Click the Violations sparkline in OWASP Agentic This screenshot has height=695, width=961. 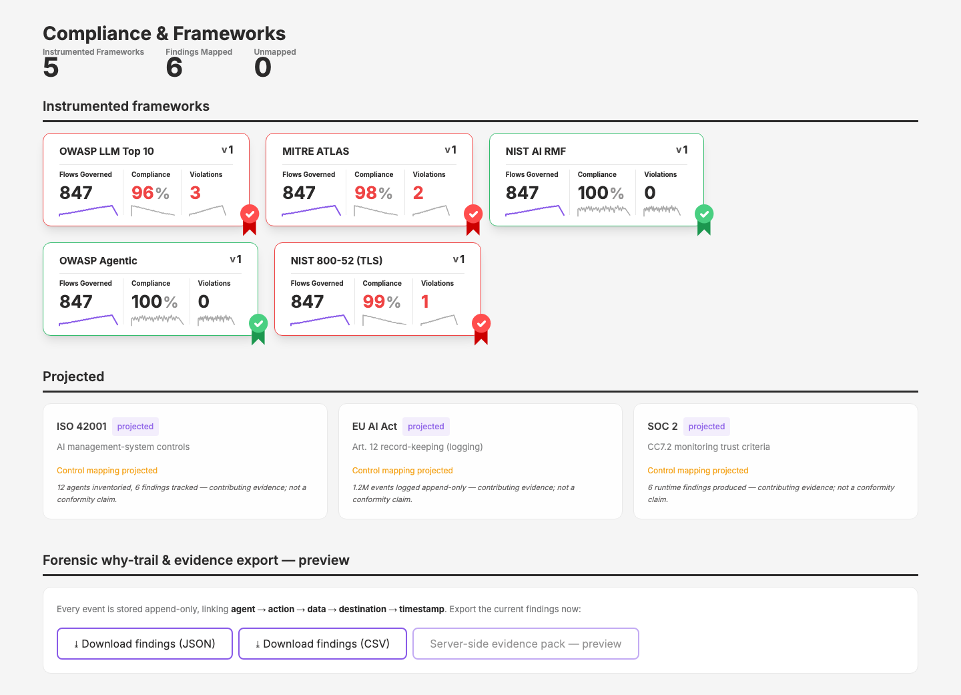(x=216, y=320)
